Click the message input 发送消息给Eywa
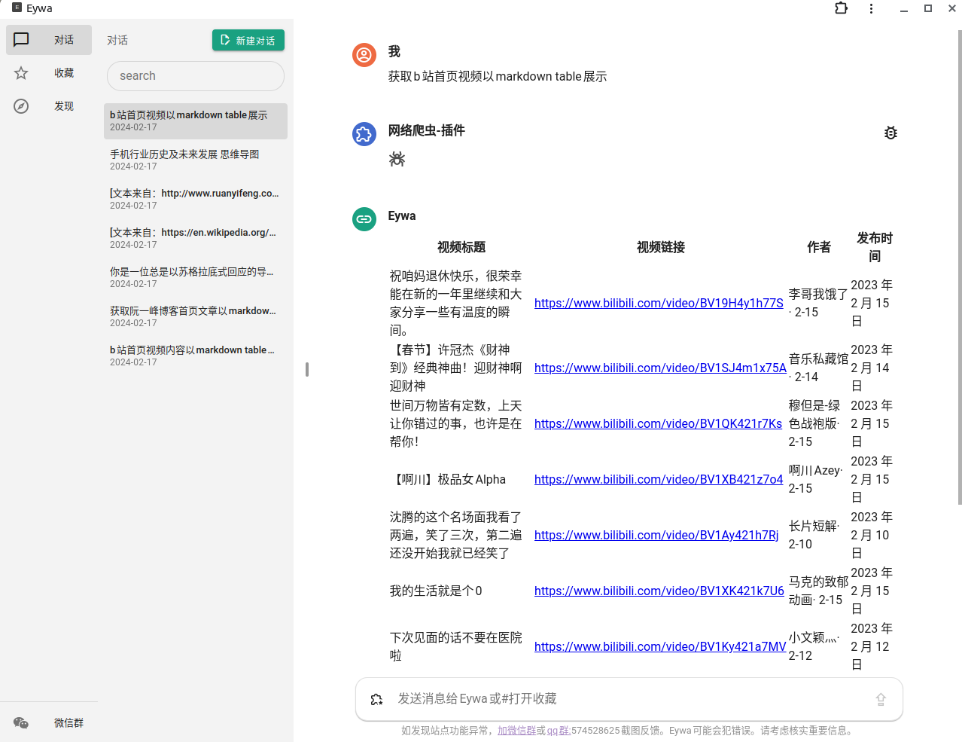The width and height of the screenshot is (962, 742). 629,699
